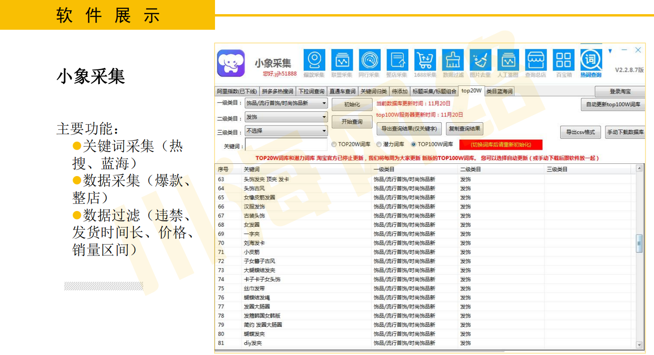654x355 pixels.
Task: Click the 小象采集 elephant logo
Action: [x=231, y=63]
